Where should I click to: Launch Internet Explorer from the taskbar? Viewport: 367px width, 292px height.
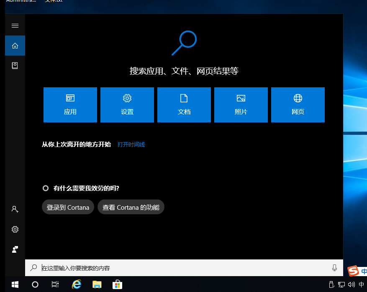point(76,284)
